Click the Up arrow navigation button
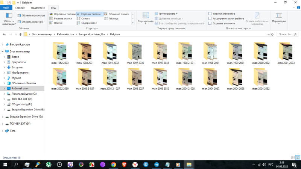The width and height of the screenshot is (301, 169). pyautogui.click(x=20, y=34)
